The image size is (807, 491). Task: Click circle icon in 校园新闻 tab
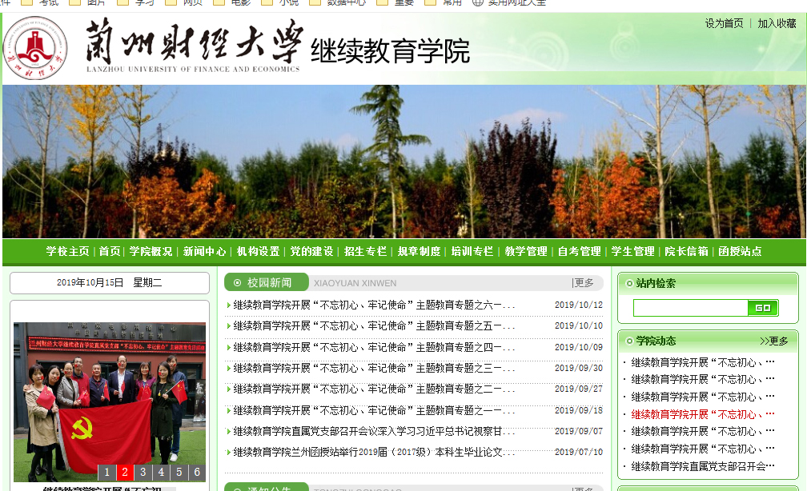(x=237, y=282)
